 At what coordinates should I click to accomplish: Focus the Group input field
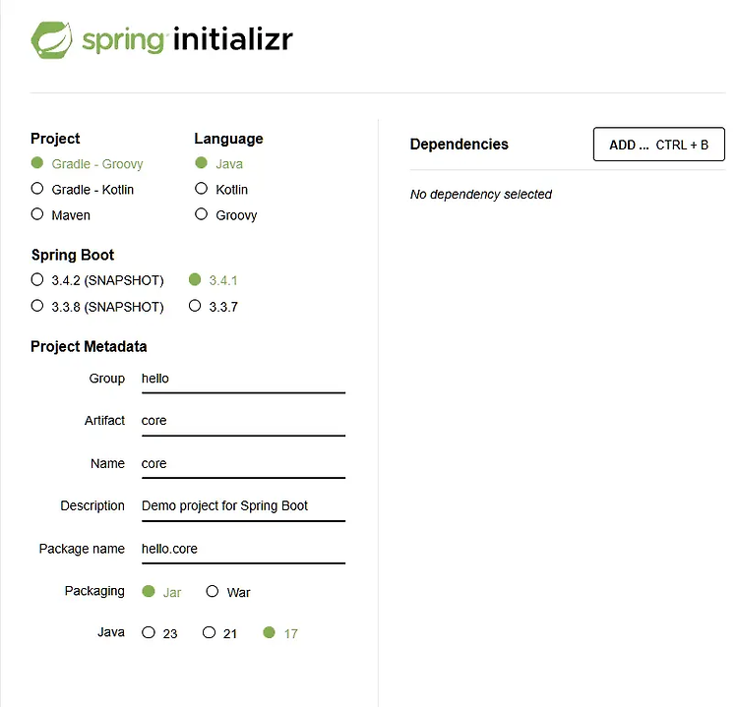243,380
